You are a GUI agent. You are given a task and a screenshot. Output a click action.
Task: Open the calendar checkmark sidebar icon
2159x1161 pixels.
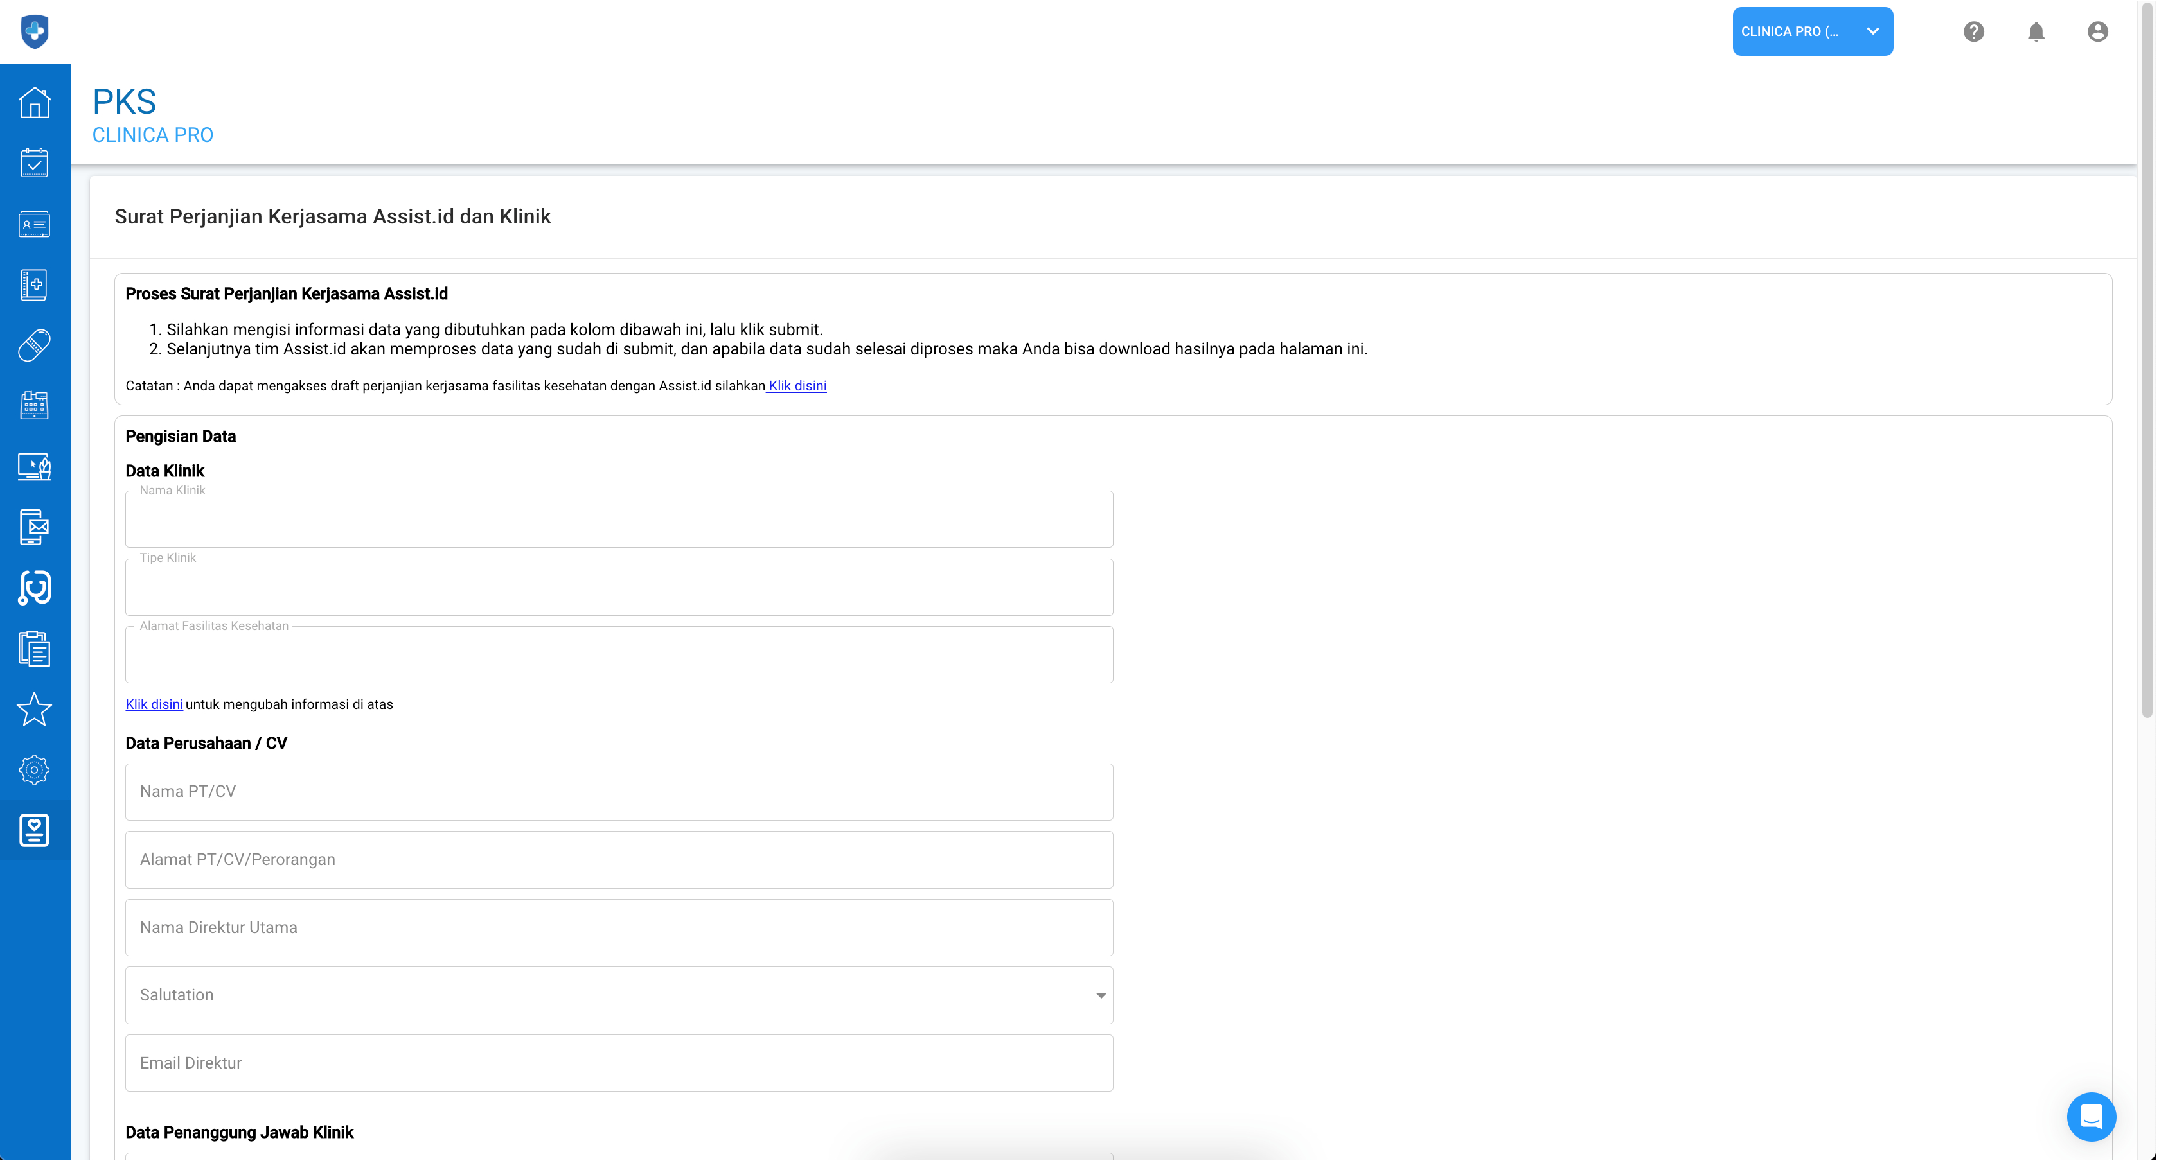pos(34,162)
